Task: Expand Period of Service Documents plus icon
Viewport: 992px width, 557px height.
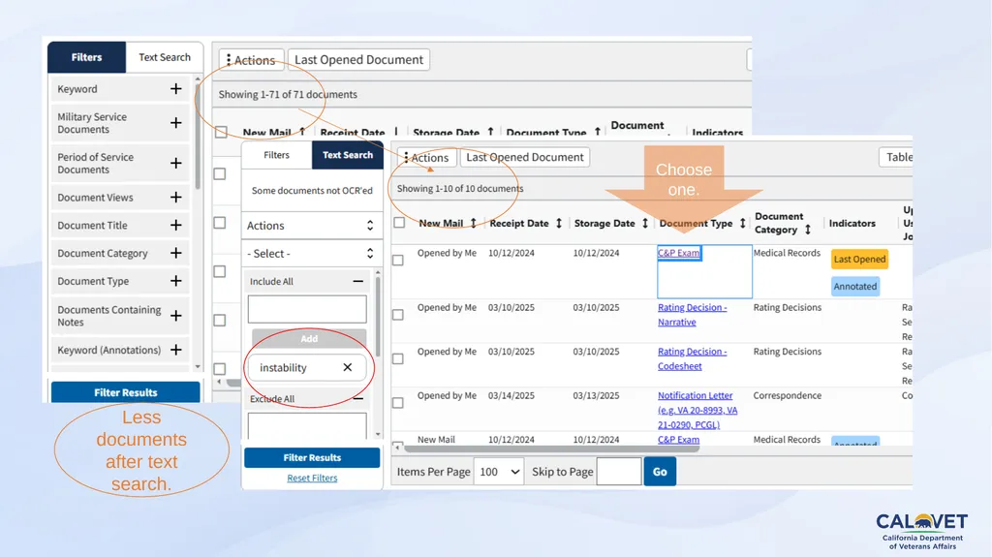Action: coord(176,164)
